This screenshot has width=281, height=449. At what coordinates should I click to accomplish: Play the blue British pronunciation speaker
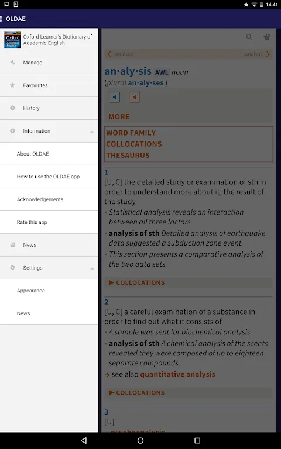click(x=114, y=98)
